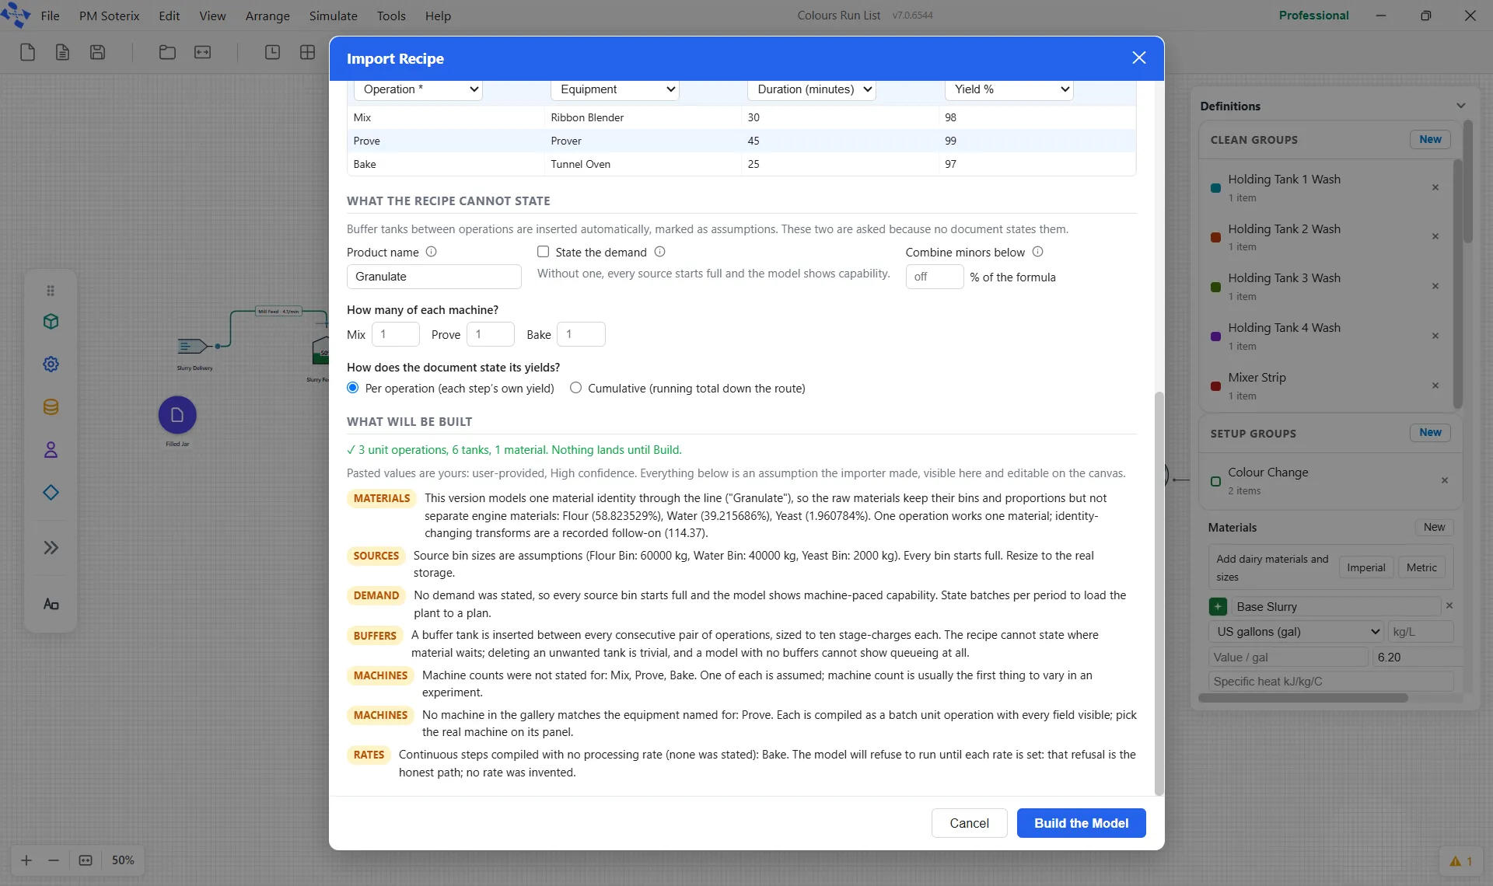Open the Tools menu
This screenshot has width=1493, height=886.
click(x=391, y=16)
